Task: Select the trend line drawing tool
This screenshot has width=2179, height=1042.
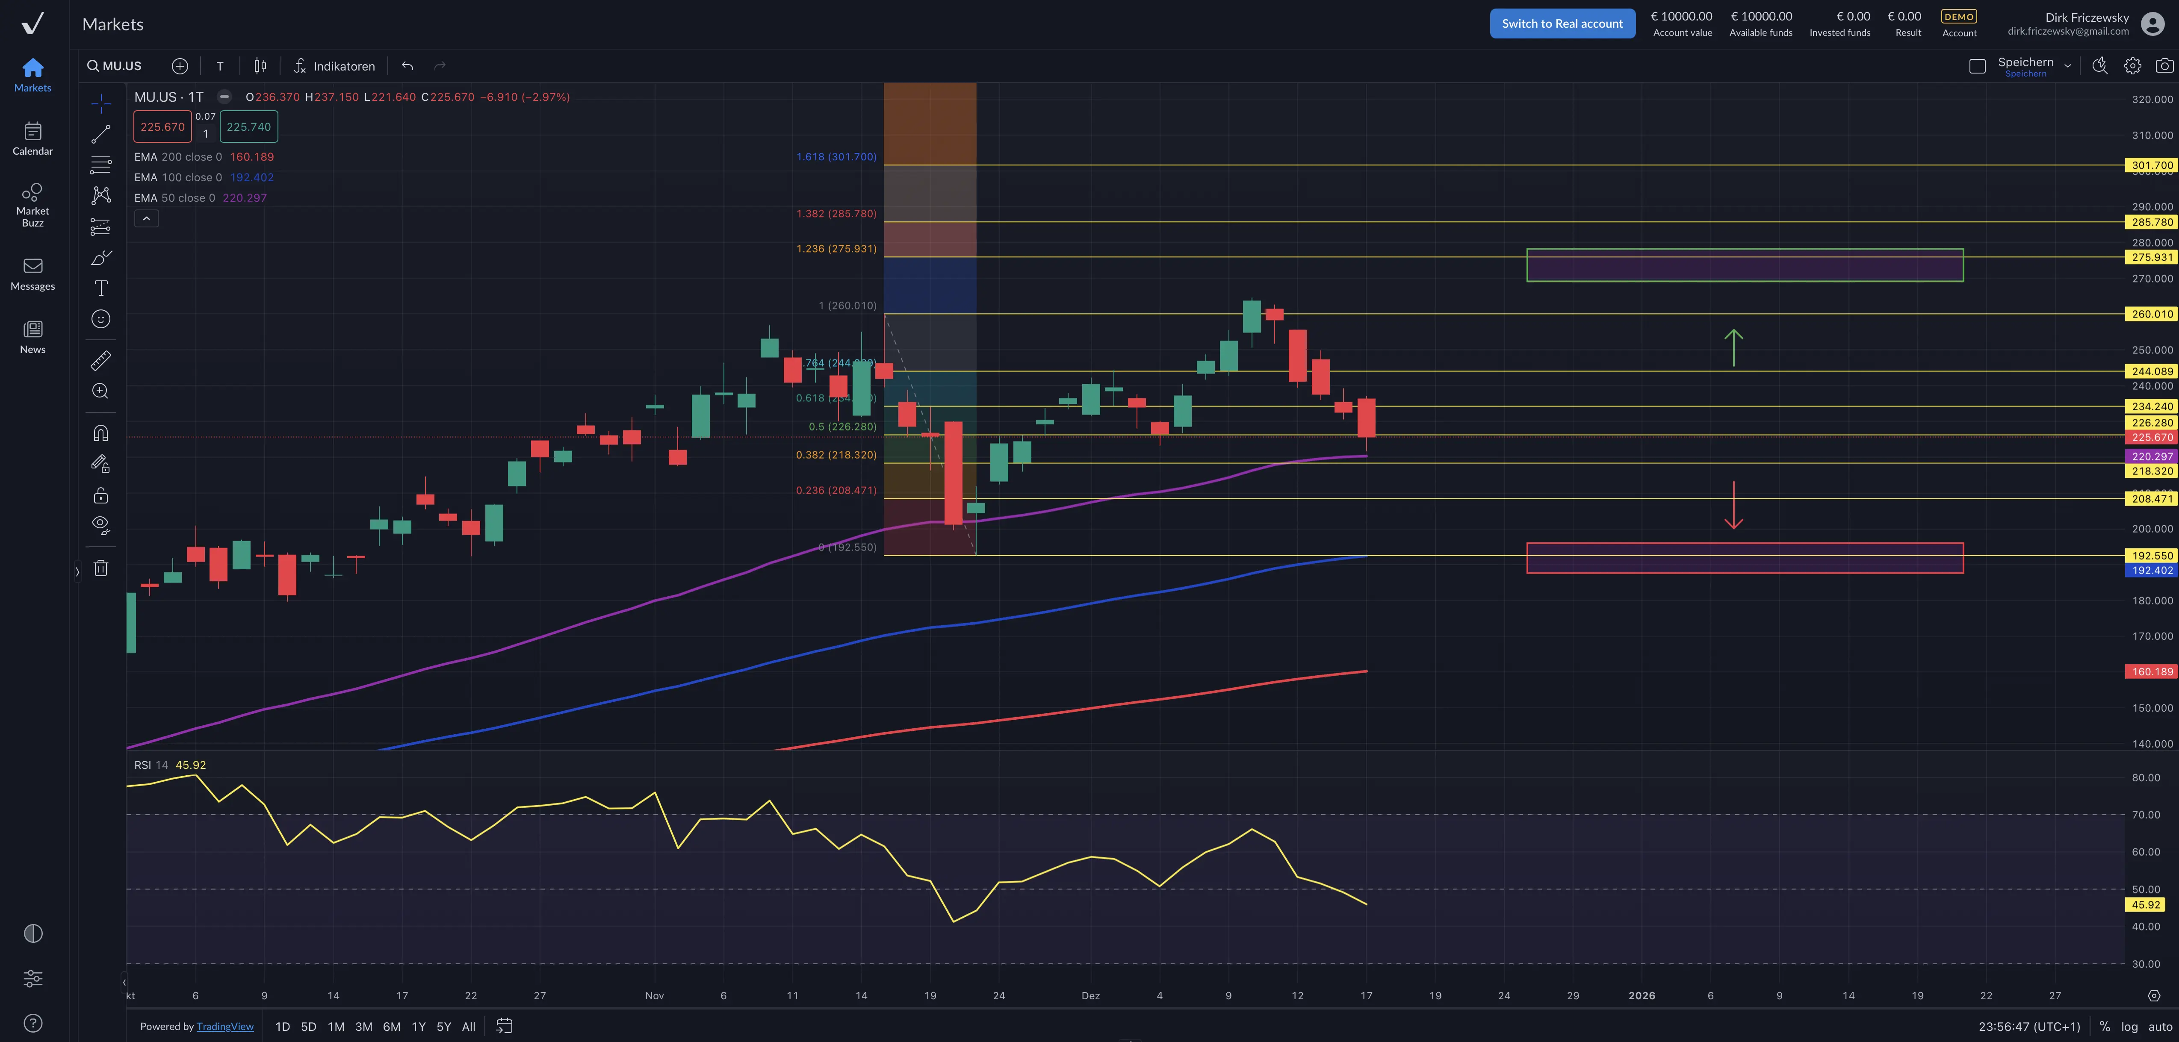Action: click(100, 135)
